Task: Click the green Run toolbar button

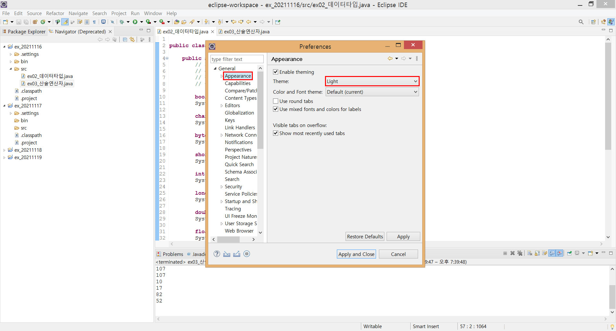Action: pyautogui.click(x=135, y=22)
